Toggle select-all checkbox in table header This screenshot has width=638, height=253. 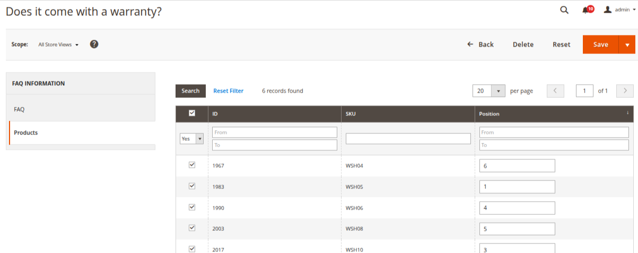click(x=192, y=113)
